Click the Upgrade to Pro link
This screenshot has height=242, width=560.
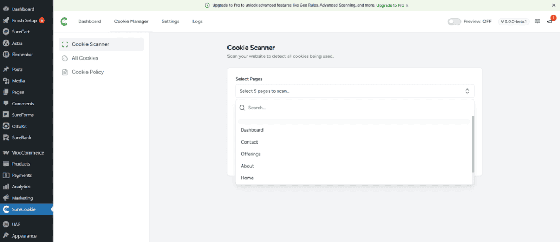pos(392,5)
